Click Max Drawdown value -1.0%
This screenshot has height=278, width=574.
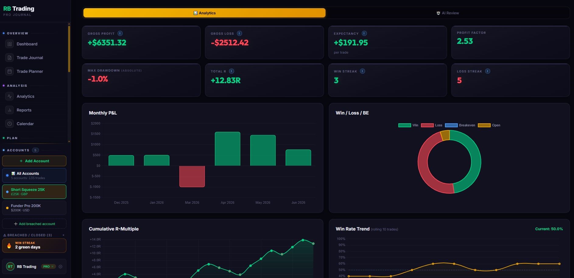click(98, 79)
